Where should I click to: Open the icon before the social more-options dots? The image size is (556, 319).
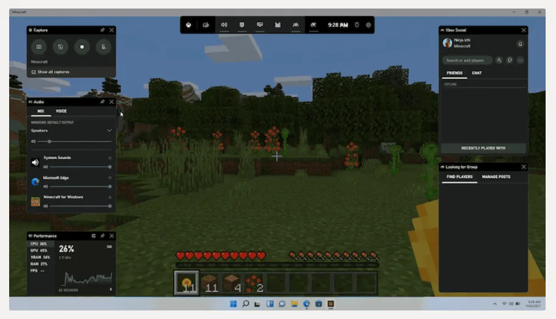[x=510, y=60]
